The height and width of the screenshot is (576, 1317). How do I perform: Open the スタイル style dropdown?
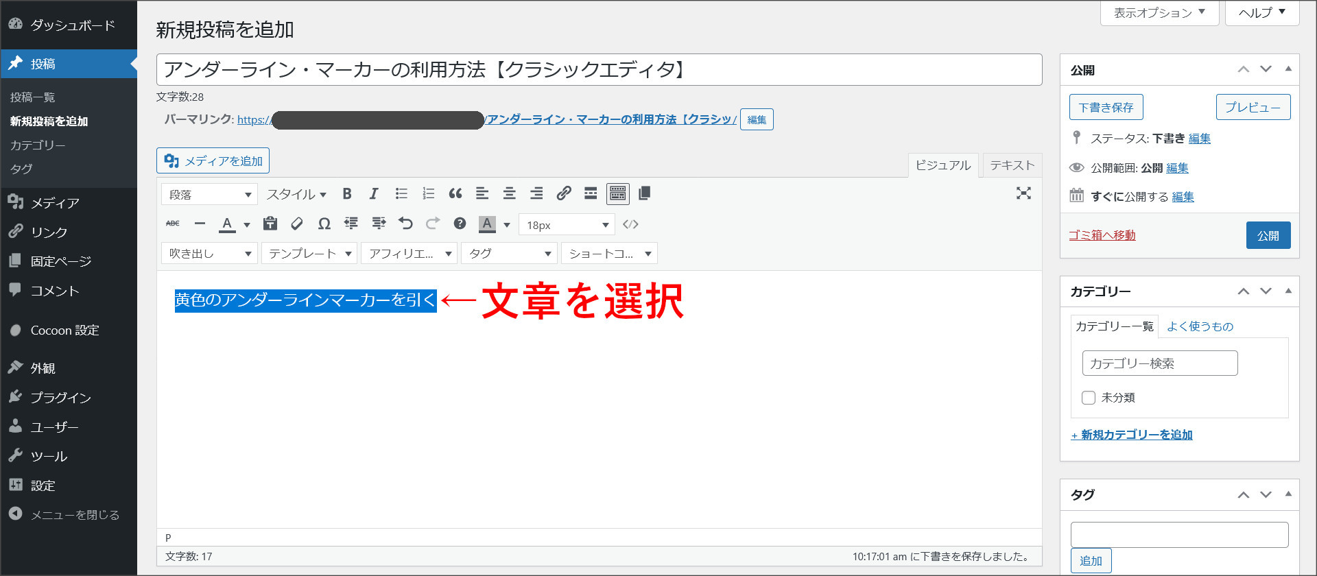[x=296, y=195]
